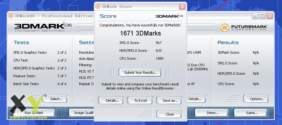
Task: Click the 1671 3DMarks score text
Action: coord(141,33)
